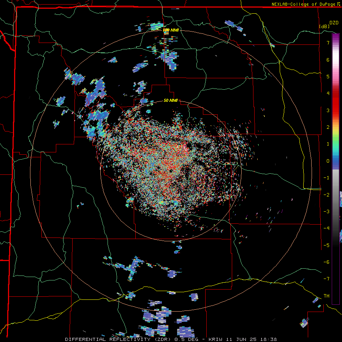Click the -5 value on color scale
342x342 pixels.
(x=326, y=245)
